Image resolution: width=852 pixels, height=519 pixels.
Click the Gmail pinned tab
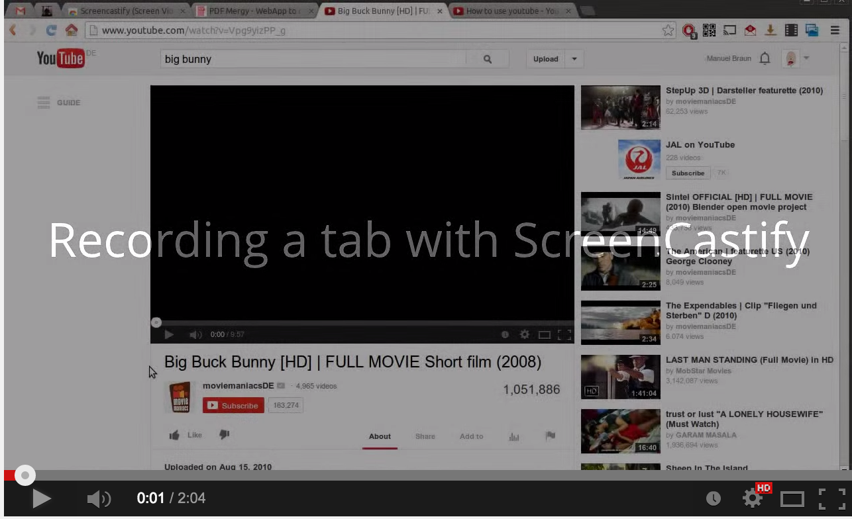point(21,11)
